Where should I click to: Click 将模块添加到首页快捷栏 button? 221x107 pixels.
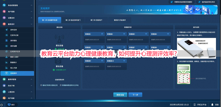click(x=182, y=2)
